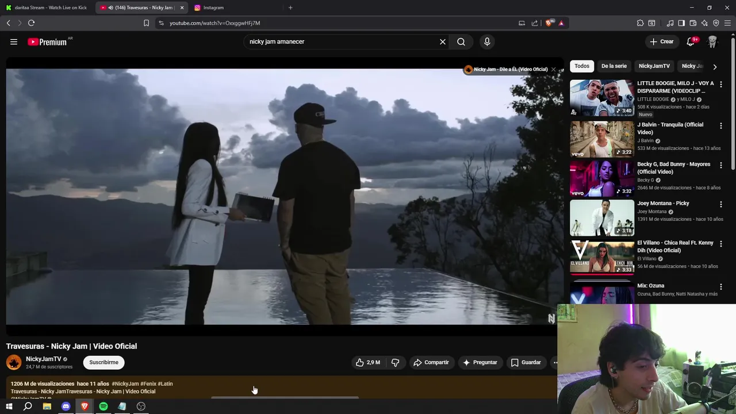Viewport: 736px width, 414px height.
Task: Open the Windows Start menu
Action: [9, 407]
